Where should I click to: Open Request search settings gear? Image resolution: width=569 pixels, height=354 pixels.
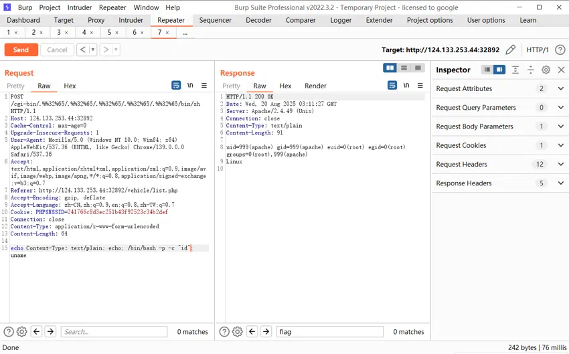[x=22, y=331]
